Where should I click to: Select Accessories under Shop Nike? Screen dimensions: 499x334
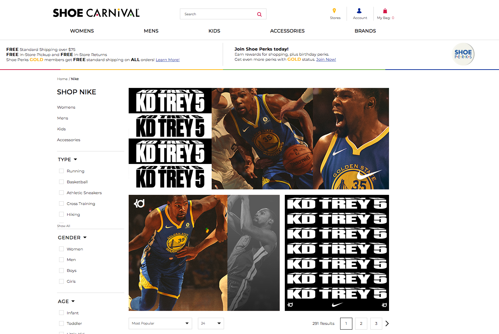[x=69, y=140]
